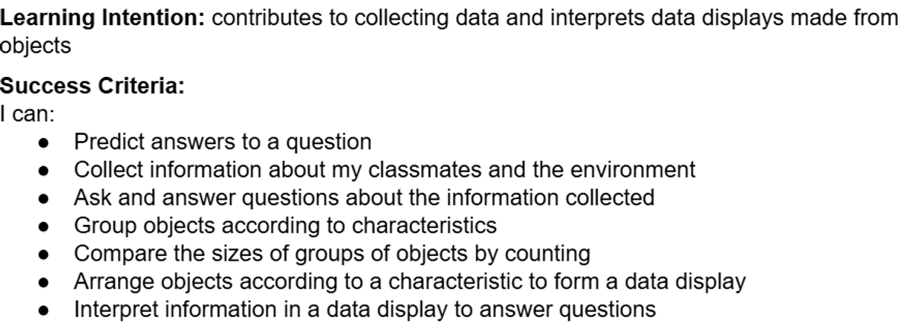The image size is (914, 330).
Task: Click the bullet point before "Collect information"
Action: coord(46,171)
